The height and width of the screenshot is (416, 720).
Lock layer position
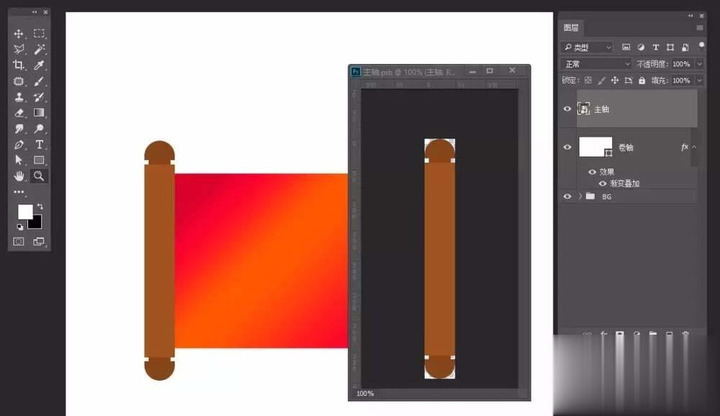(615, 81)
